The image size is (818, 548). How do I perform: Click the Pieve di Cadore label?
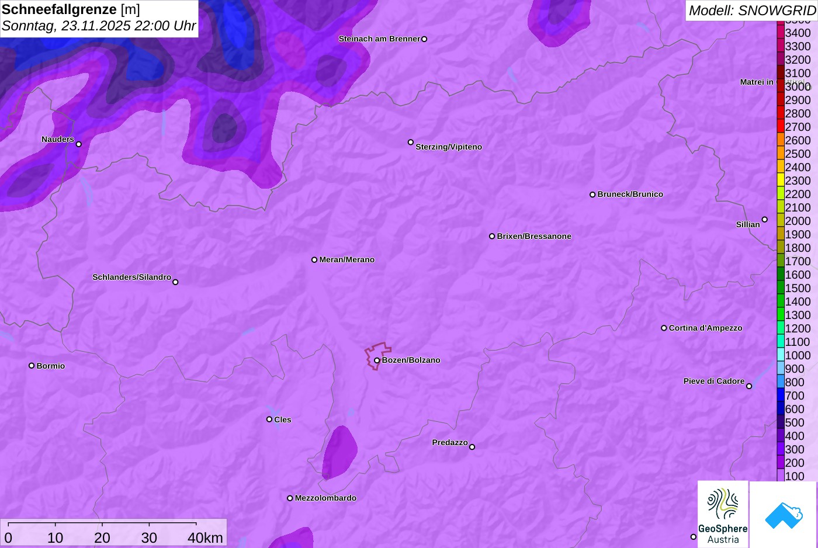714,381
